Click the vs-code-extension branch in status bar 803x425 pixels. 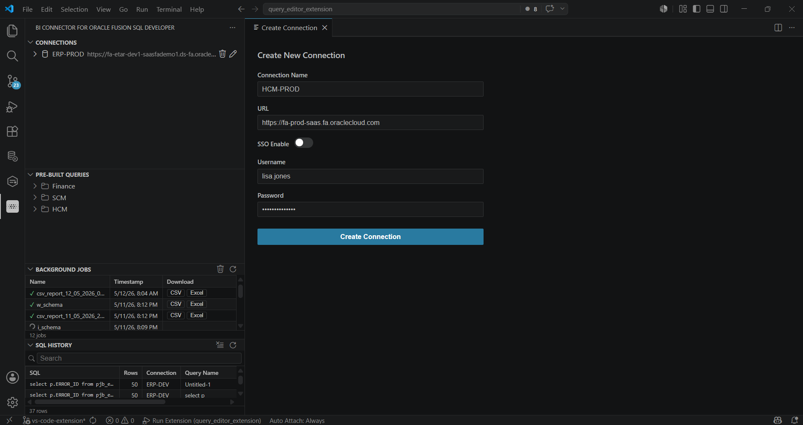point(54,420)
